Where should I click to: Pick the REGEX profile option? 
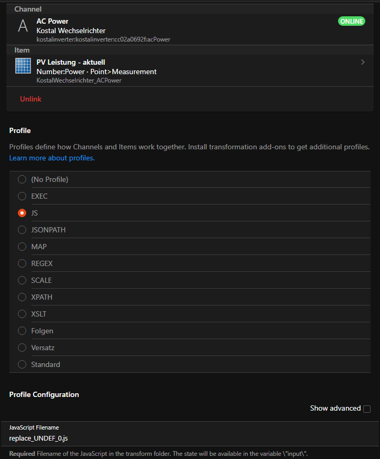[x=22, y=263]
